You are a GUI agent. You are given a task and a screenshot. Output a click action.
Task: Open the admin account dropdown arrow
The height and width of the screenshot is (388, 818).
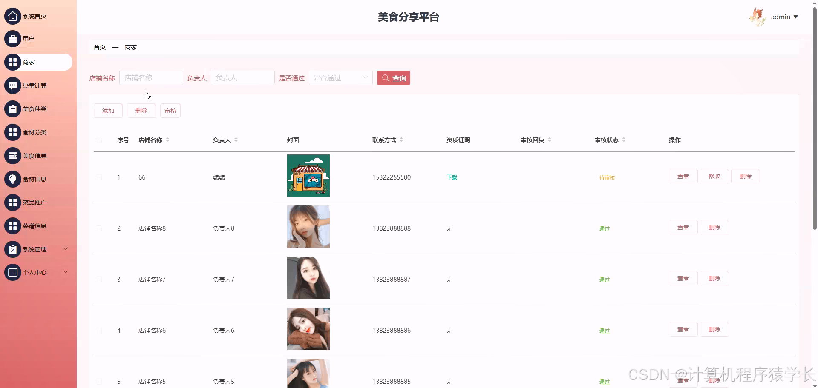[795, 17]
